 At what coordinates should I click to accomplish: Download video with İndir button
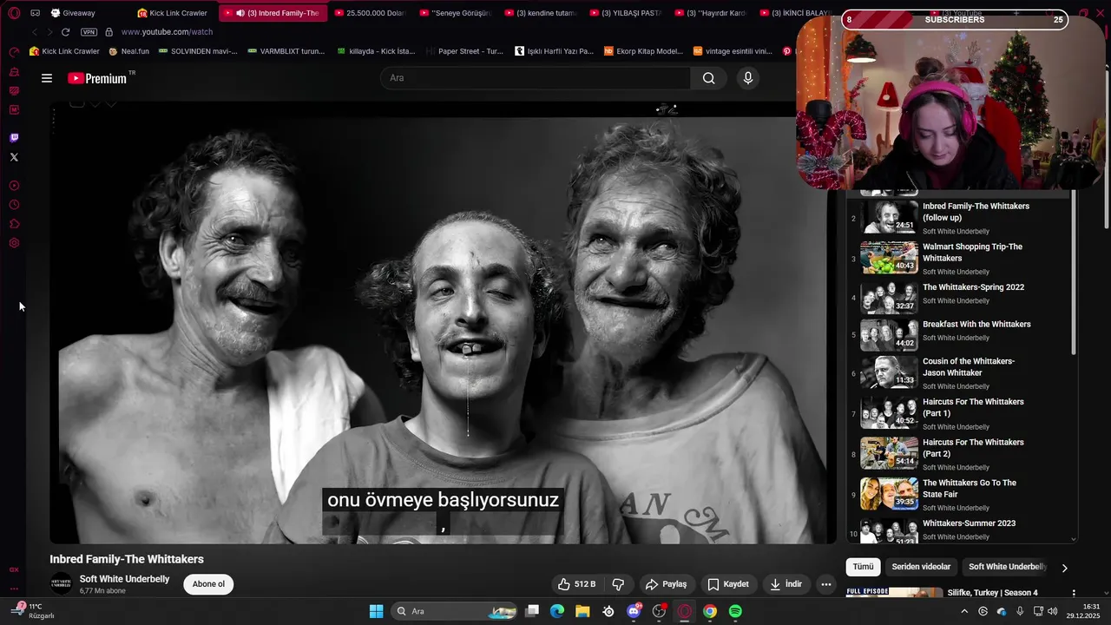(786, 584)
